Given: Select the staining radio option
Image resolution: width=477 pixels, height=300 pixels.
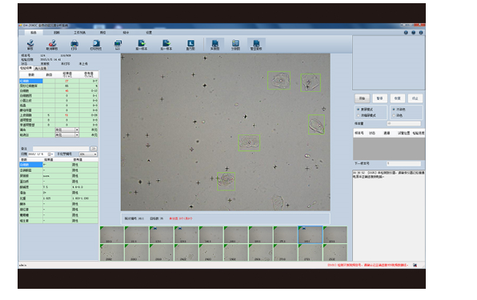Looking at the screenshot, I should pyautogui.click(x=394, y=115).
